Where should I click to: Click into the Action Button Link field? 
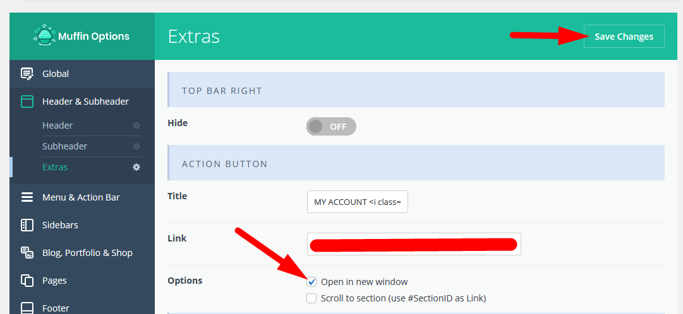coord(414,244)
